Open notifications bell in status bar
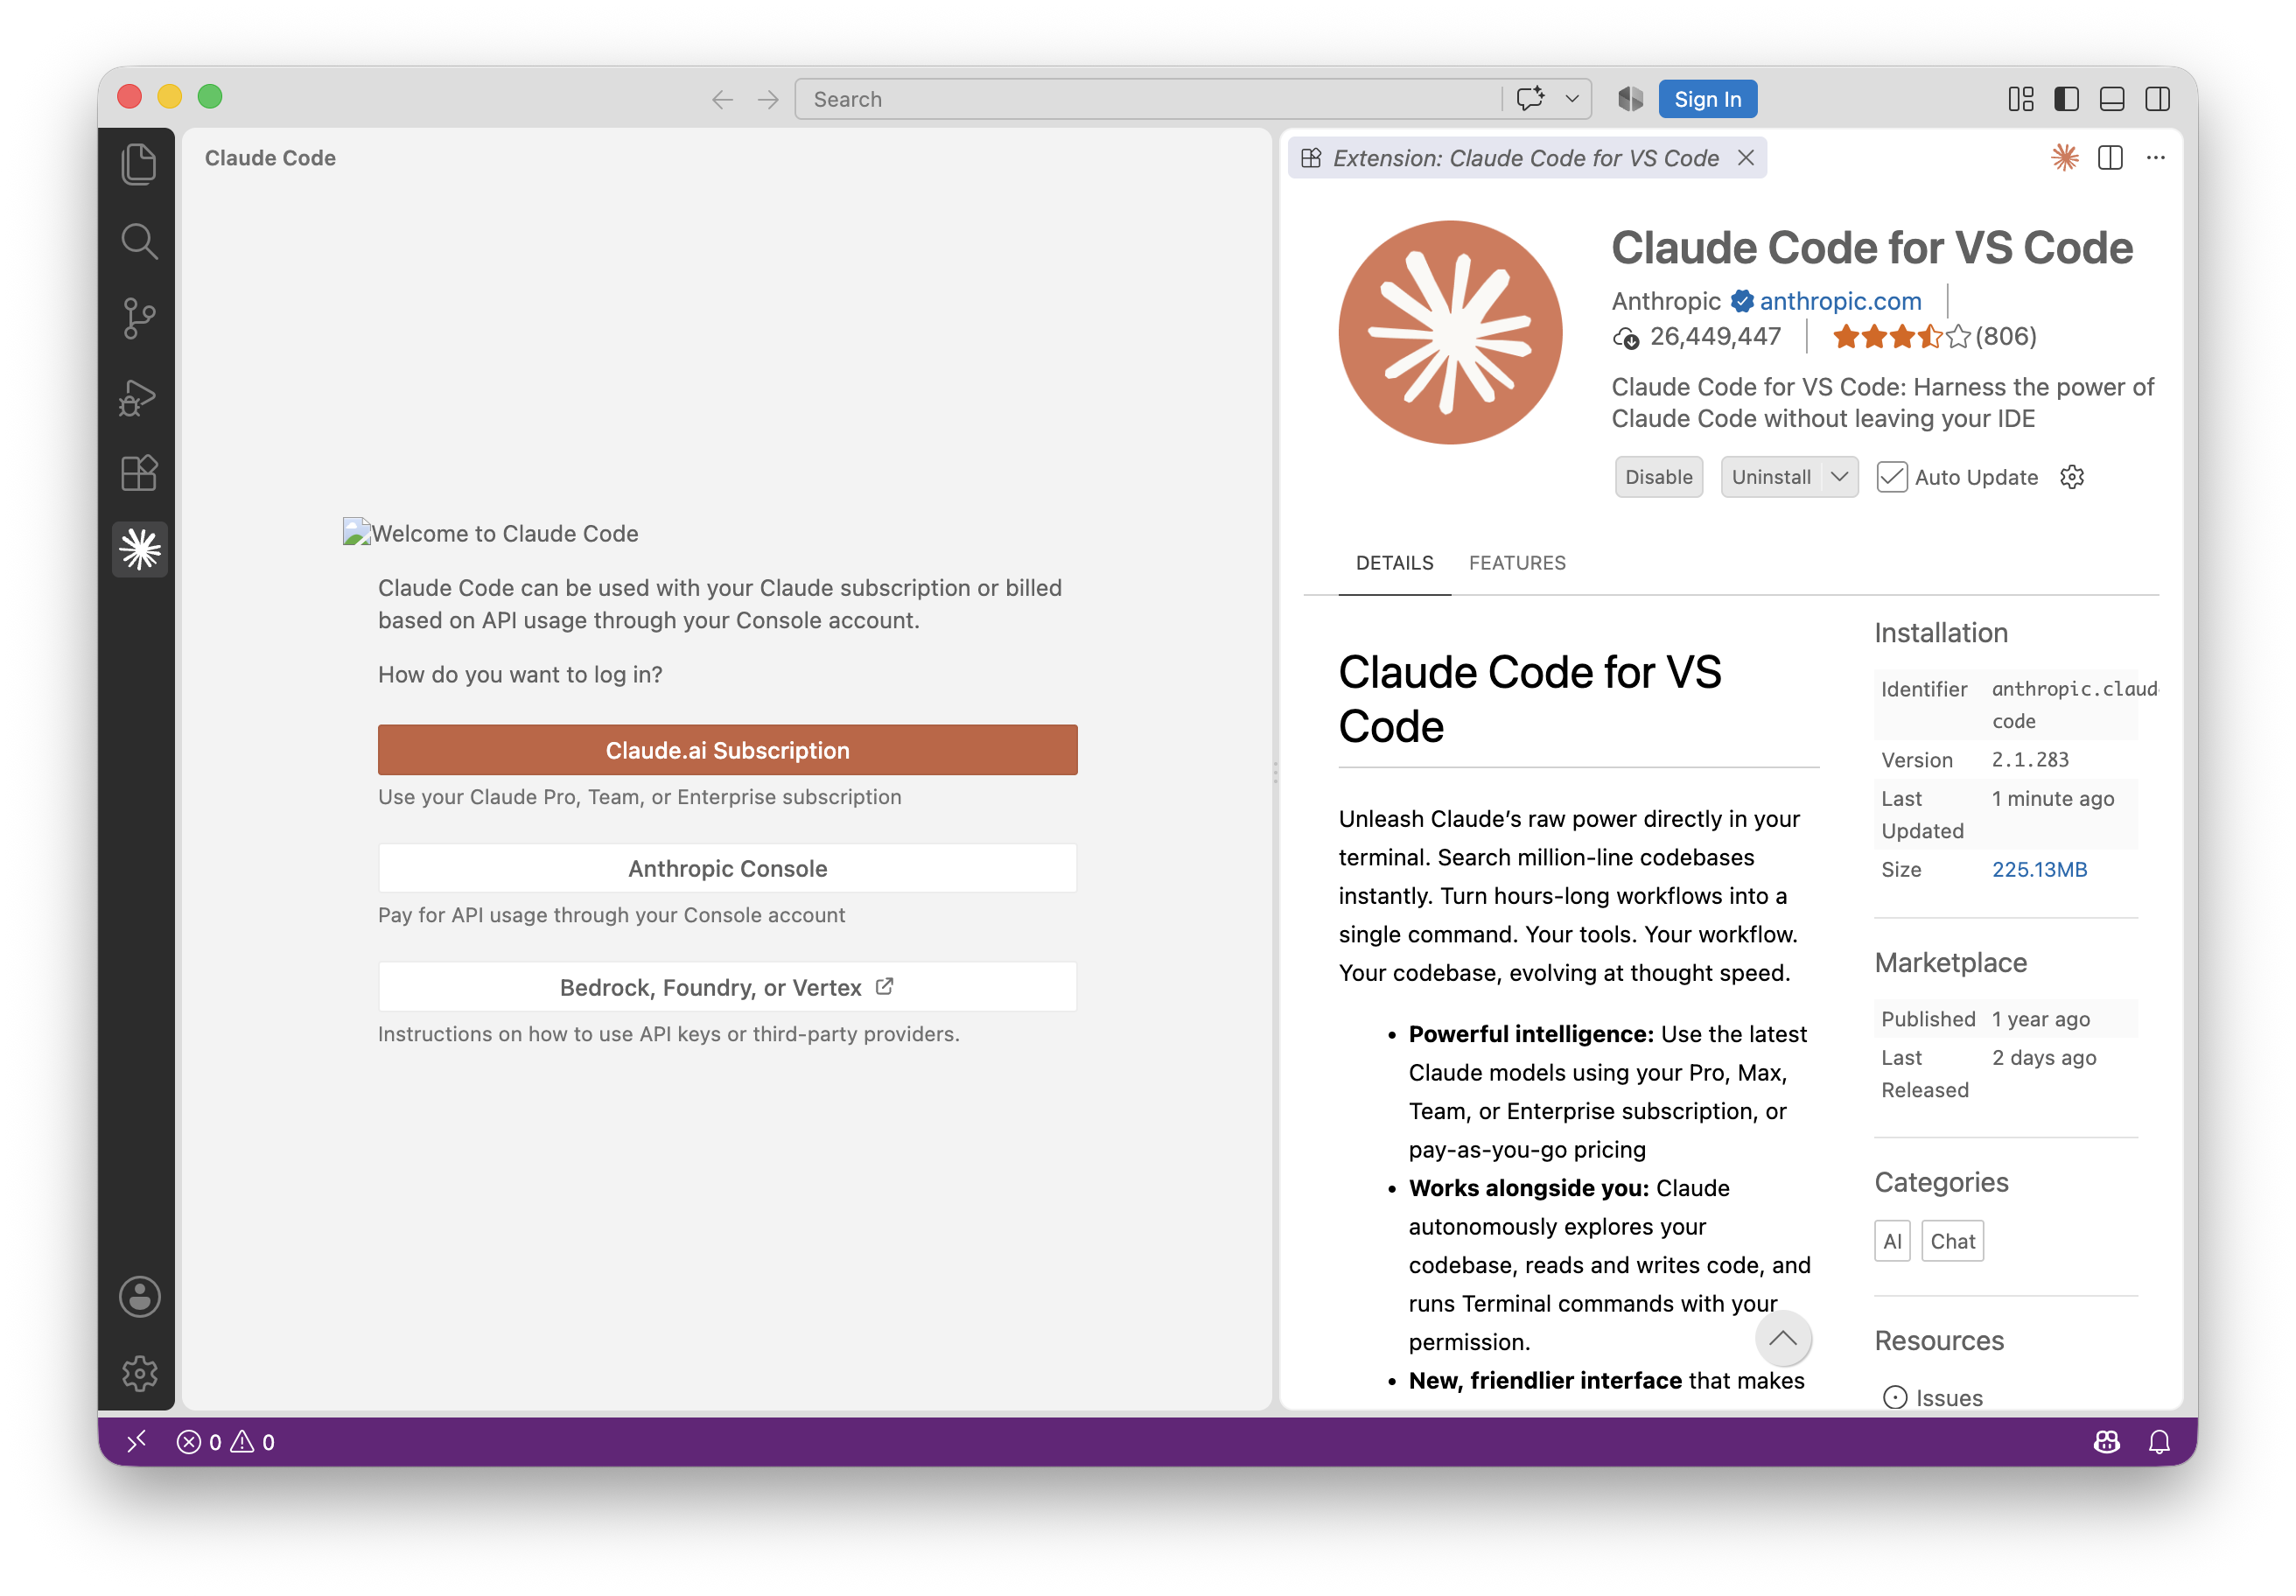 (2159, 1441)
